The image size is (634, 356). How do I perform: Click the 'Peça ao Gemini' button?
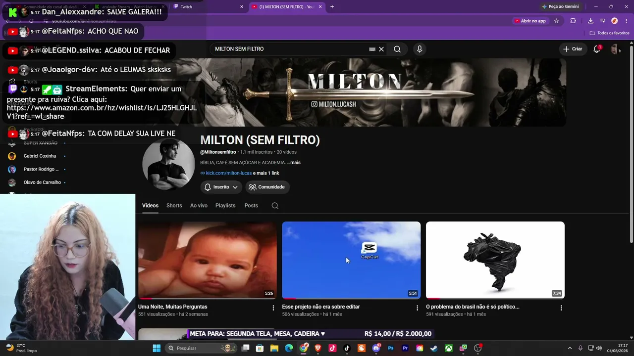tap(560, 6)
